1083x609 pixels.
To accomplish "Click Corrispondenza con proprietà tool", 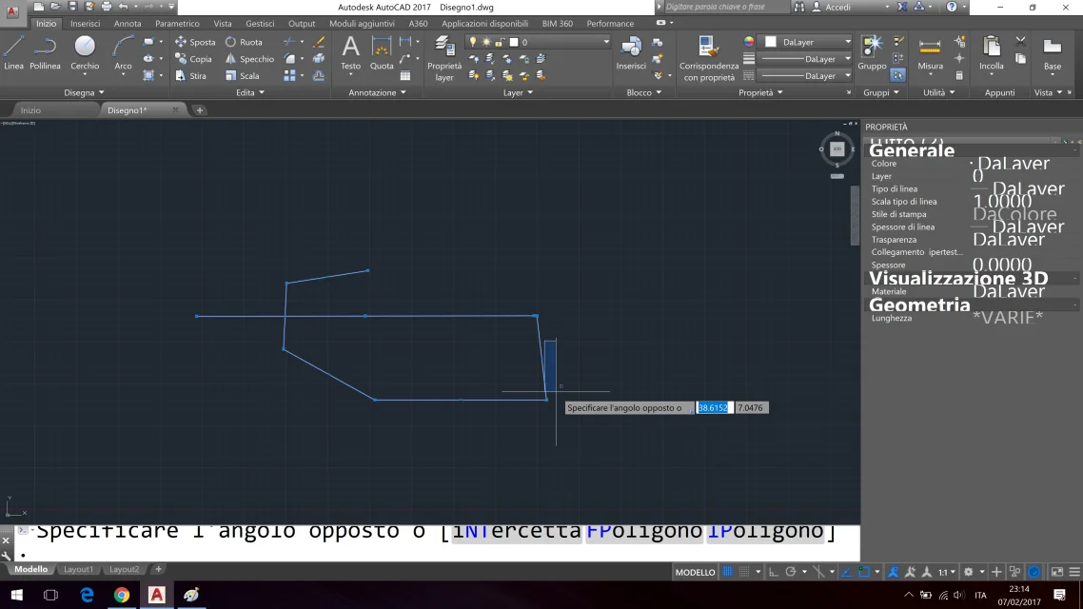I will [709, 59].
